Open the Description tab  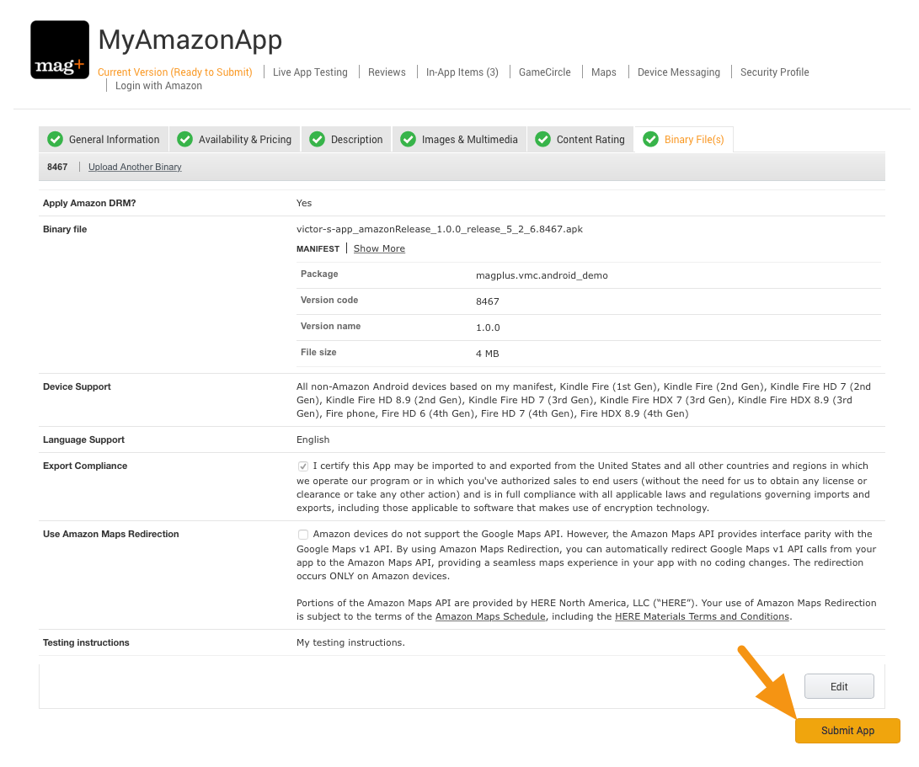346,140
